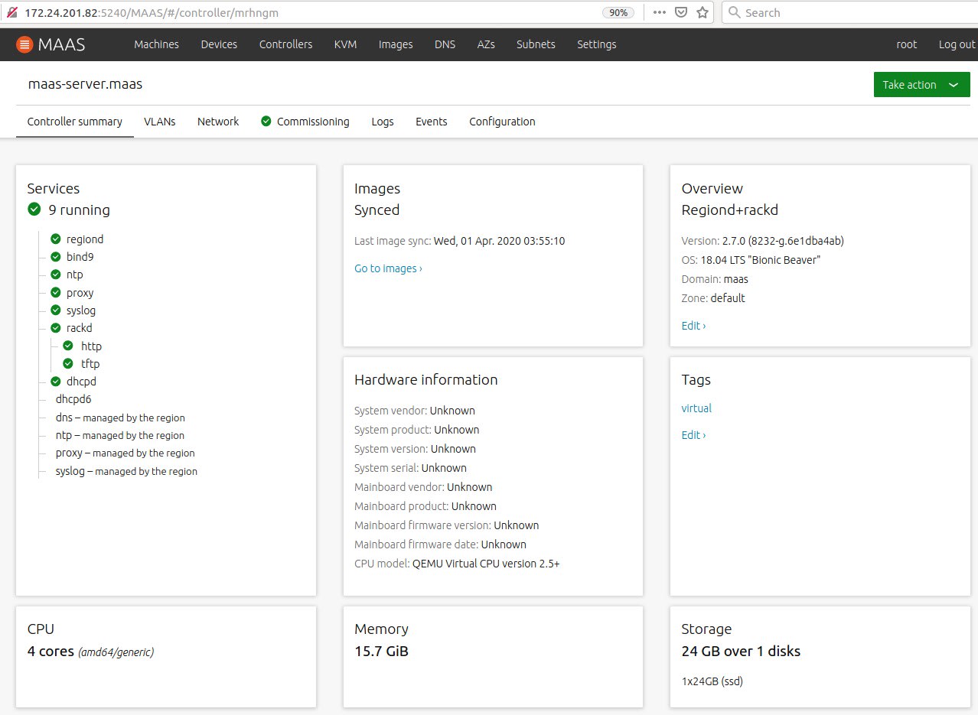Click the regiond service status icon

[56, 239]
